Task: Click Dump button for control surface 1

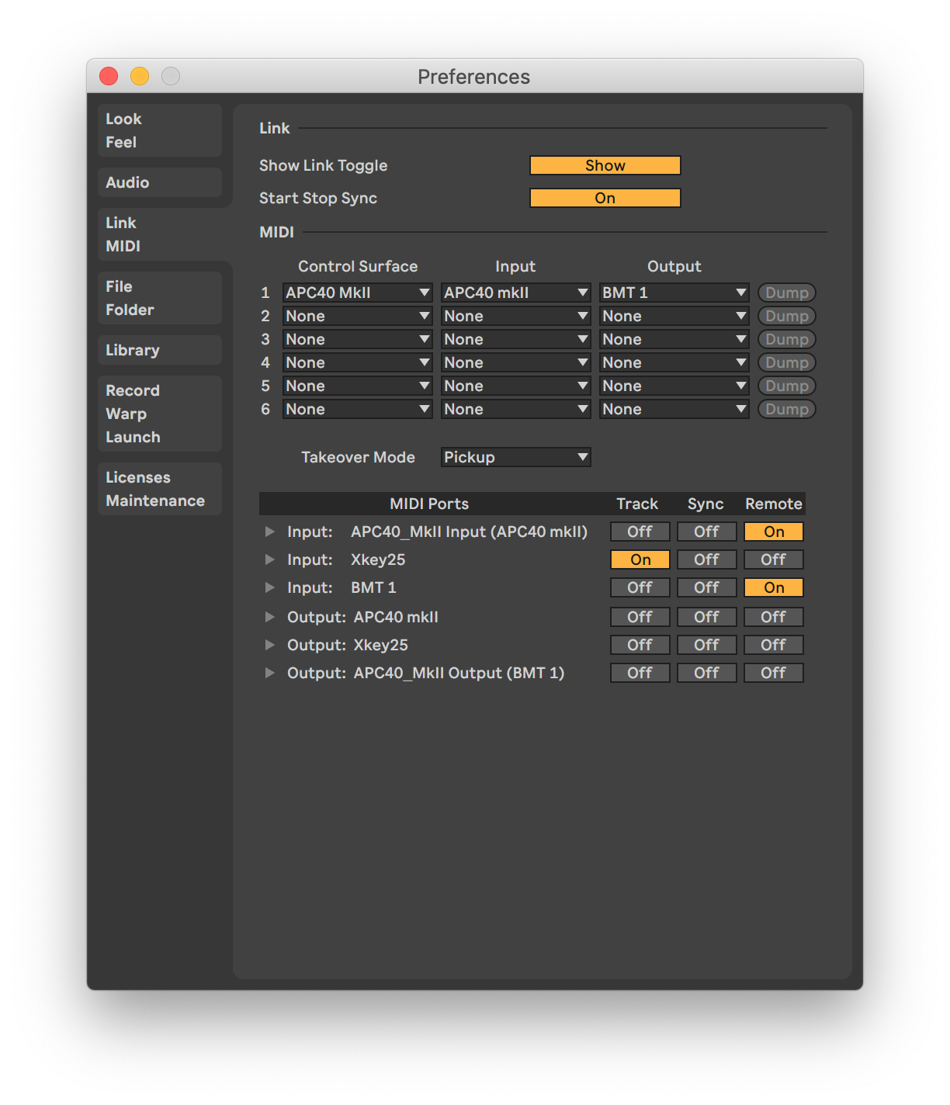Action: tap(786, 293)
